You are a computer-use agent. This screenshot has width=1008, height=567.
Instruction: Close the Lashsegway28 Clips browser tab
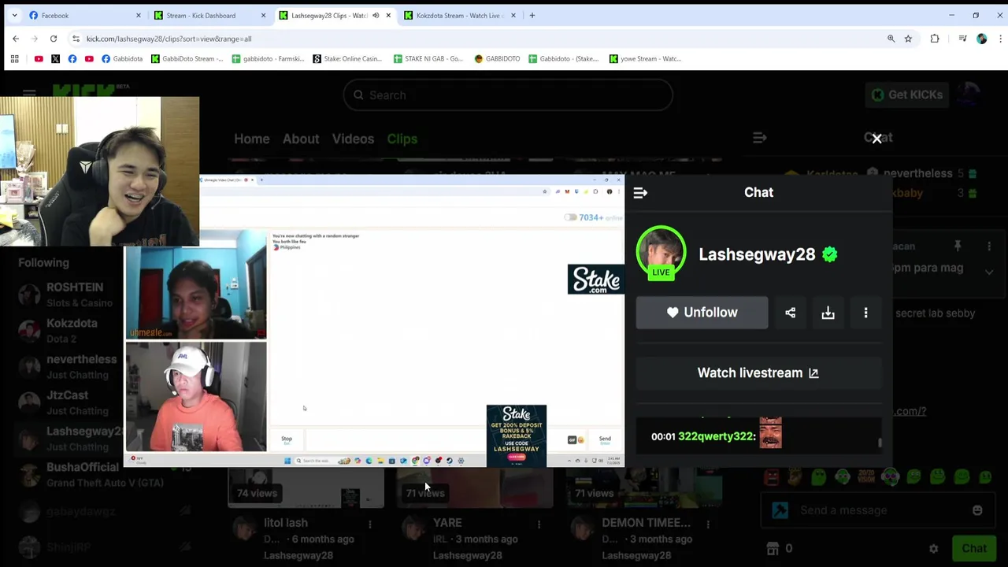tap(388, 15)
